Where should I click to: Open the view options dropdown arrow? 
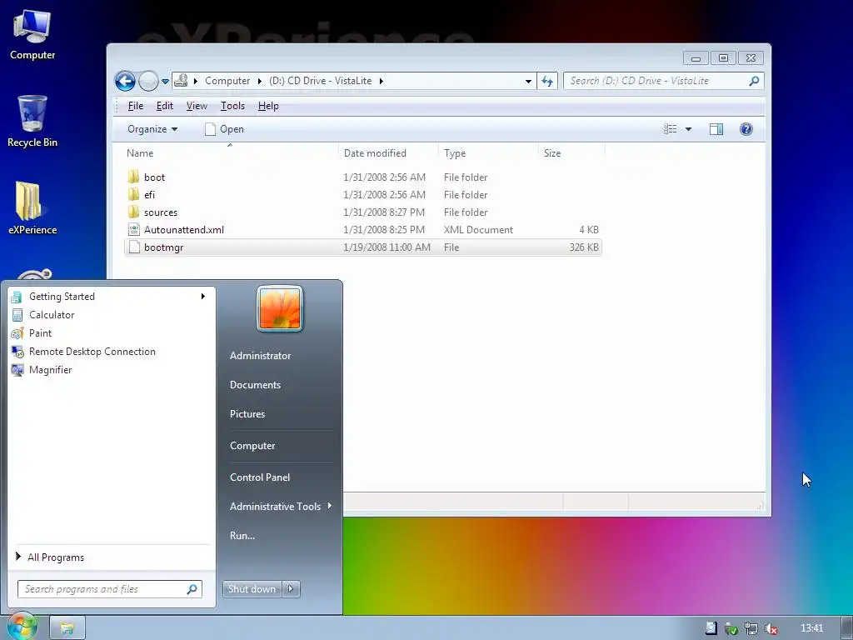pos(688,129)
